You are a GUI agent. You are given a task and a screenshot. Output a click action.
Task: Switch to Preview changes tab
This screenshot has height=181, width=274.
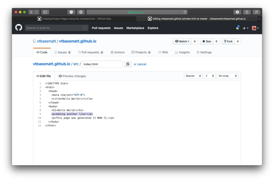72,76
